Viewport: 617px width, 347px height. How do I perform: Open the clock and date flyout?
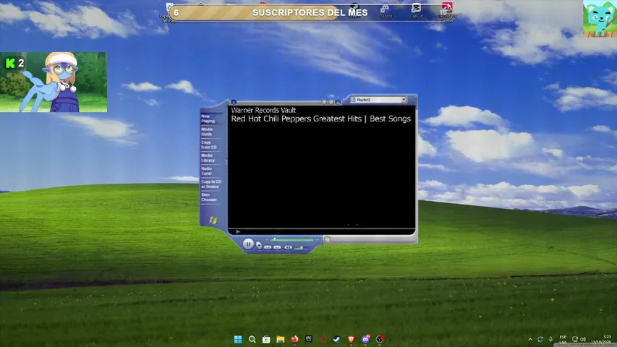click(x=602, y=339)
